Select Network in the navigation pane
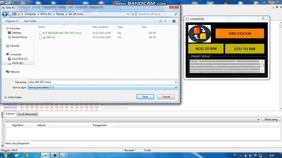This screenshot has width=282, height=158. pyautogui.click(x=13, y=72)
